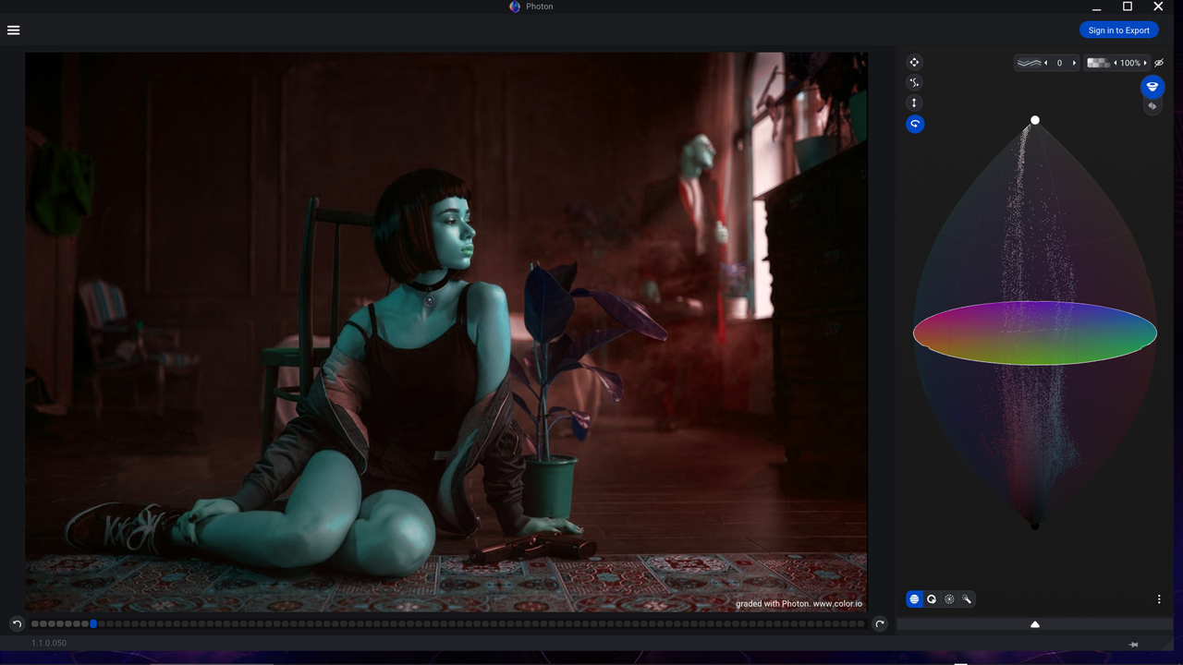Screen dimensions: 1183x665
Task: Click the Photon app icon in the title bar
Action: 515,6
